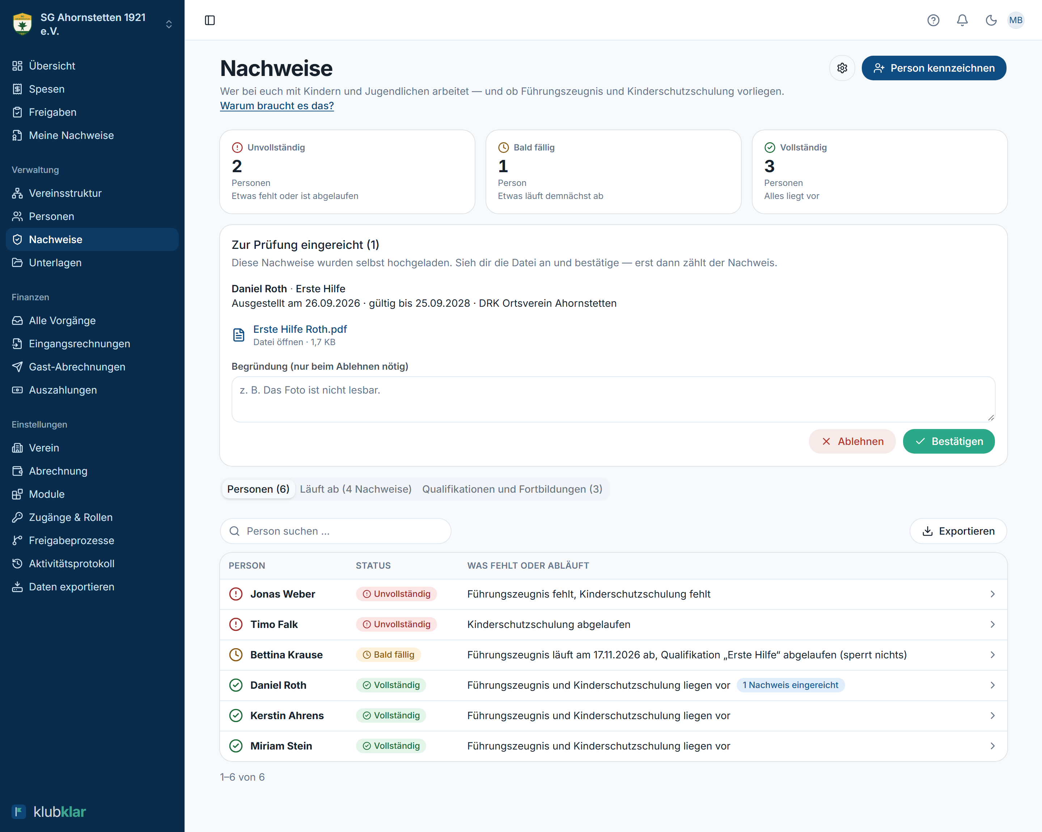Click the PERSON column header

246,566
